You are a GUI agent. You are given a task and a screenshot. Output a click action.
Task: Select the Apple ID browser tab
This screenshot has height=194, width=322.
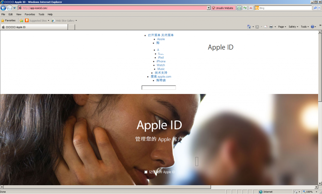[x=34, y=27]
